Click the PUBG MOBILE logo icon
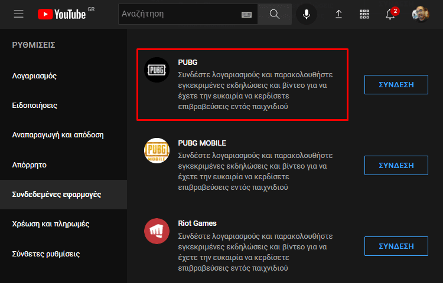The image size is (443, 283). [157, 150]
